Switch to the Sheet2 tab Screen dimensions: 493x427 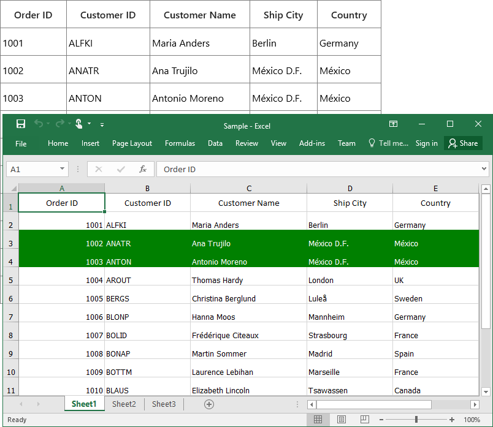pos(124,404)
